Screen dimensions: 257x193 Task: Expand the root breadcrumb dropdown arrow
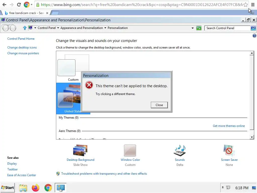[35, 28]
